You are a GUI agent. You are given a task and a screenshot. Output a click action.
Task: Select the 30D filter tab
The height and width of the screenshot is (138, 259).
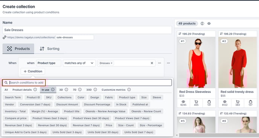pyautogui.click(x=89, y=90)
